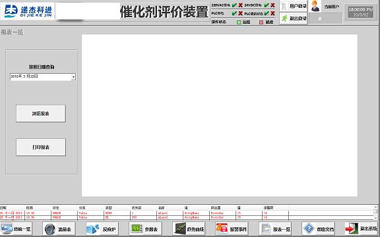Click the 打印报表 print report button
Image resolution: width=380 pixels, height=237 pixels.
[x=41, y=147]
